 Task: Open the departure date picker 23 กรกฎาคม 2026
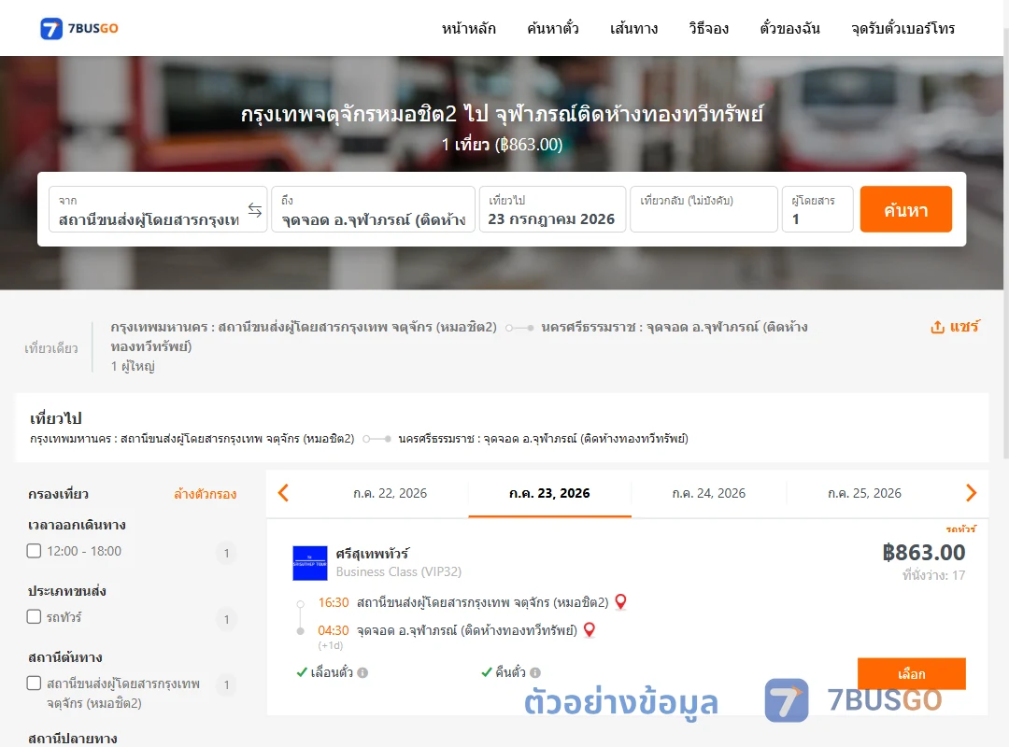click(x=552, y=209)
